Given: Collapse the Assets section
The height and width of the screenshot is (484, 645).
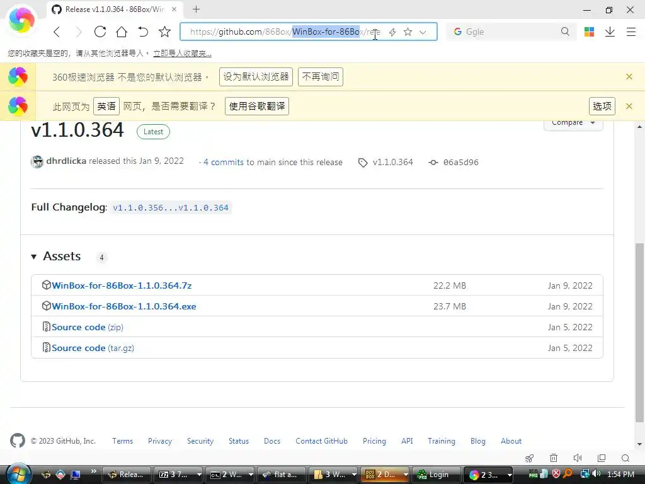Looking at the screenshot, I should [x=56, y=256].
